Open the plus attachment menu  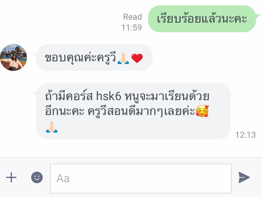[11, 177]
